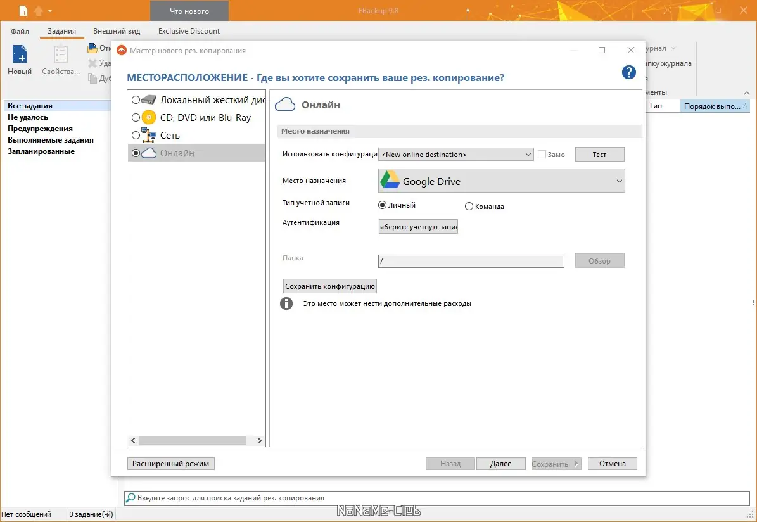The width and height of the screenshot is (757, 522).
Task: Switch to the Внешний вид tab
Action: click(x=117, y=31)
